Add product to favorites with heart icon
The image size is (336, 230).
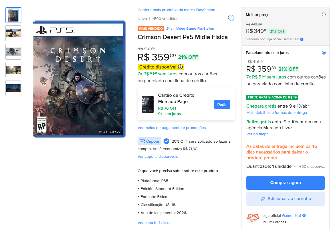point(231,19)
